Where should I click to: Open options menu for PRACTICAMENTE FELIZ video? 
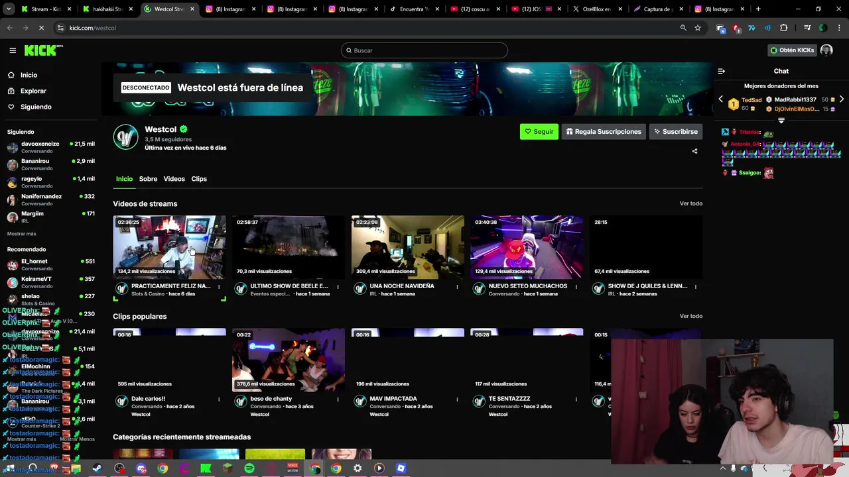(219, 287)
